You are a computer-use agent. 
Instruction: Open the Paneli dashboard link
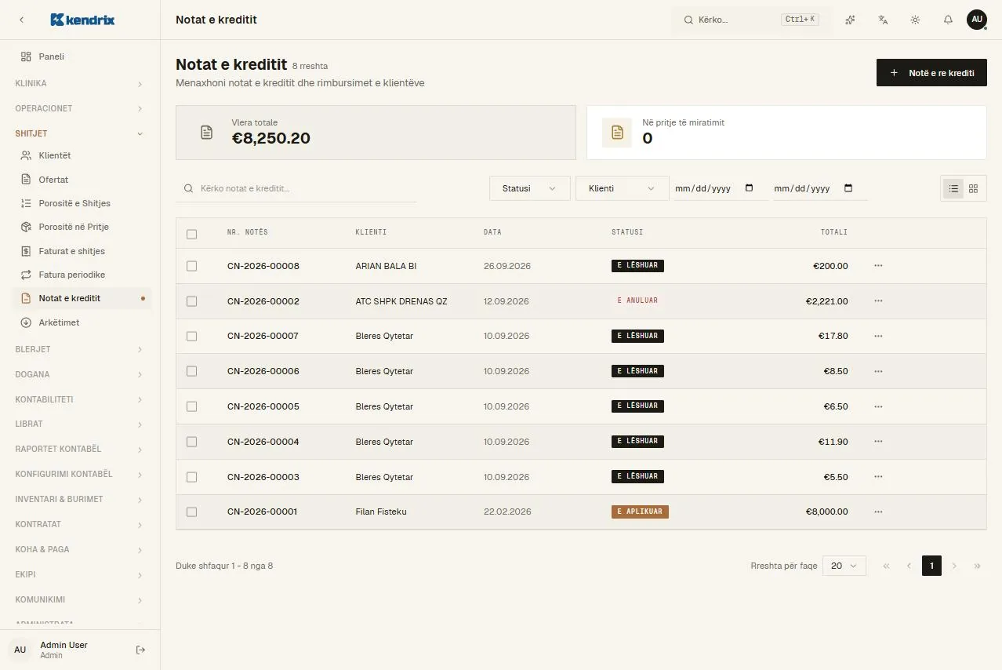tap(82, 56)
